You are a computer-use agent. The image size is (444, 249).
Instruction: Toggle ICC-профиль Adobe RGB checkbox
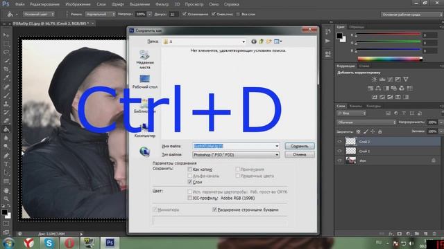[189, 199]
